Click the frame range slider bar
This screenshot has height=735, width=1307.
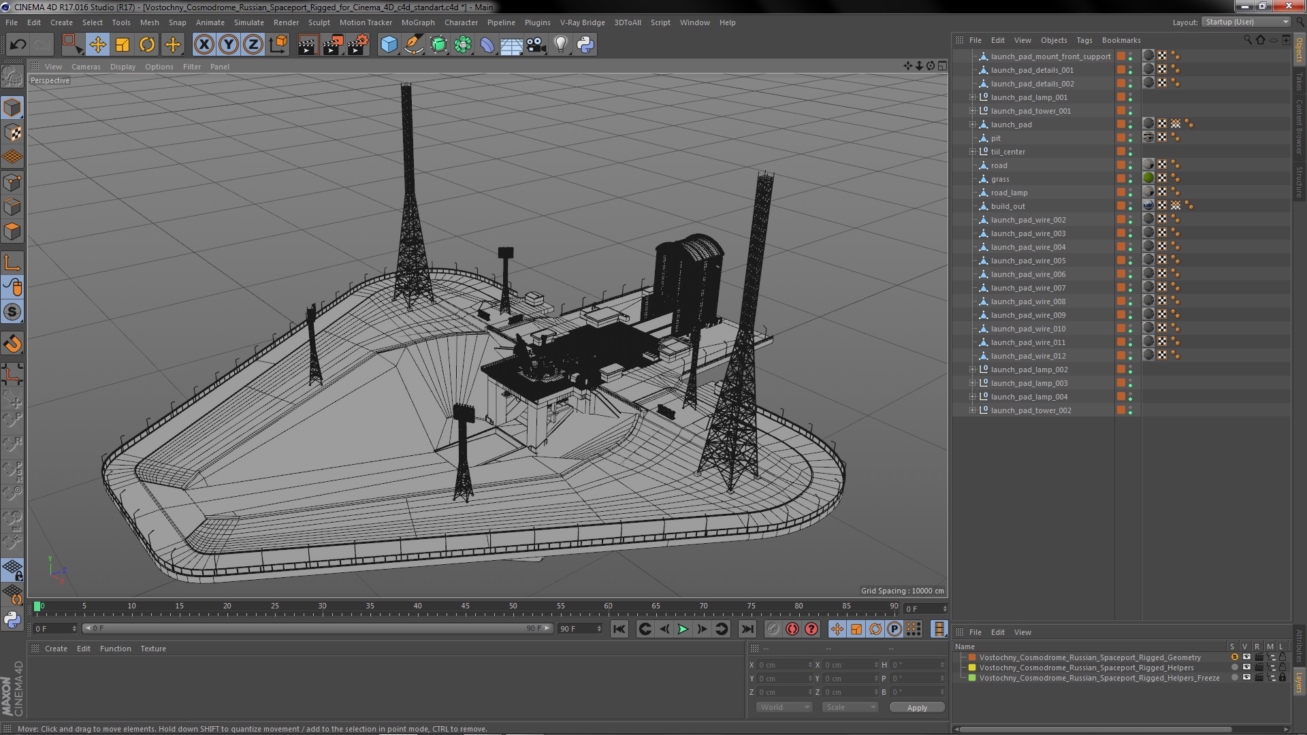317,628
